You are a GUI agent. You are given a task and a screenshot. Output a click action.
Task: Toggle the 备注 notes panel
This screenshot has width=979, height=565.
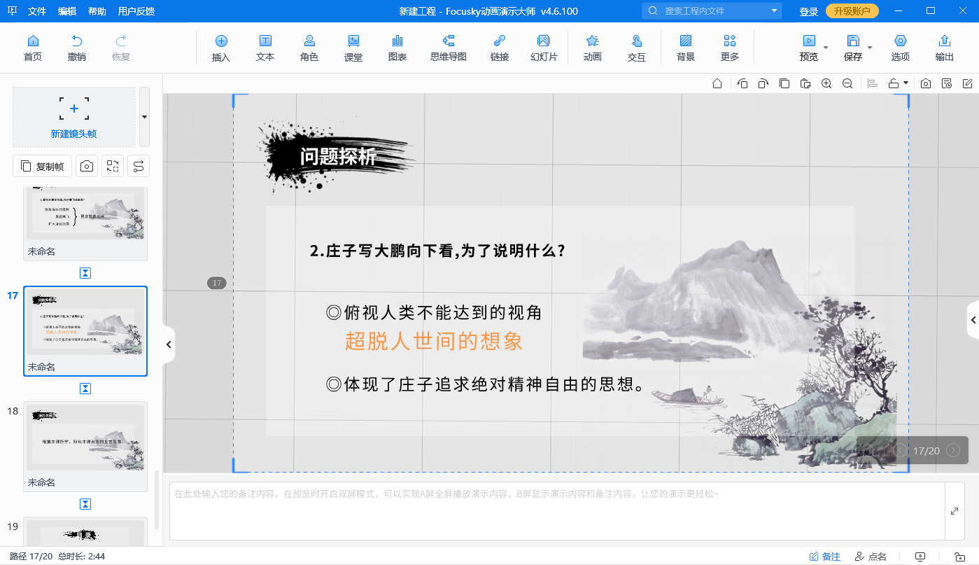point(824,557)
